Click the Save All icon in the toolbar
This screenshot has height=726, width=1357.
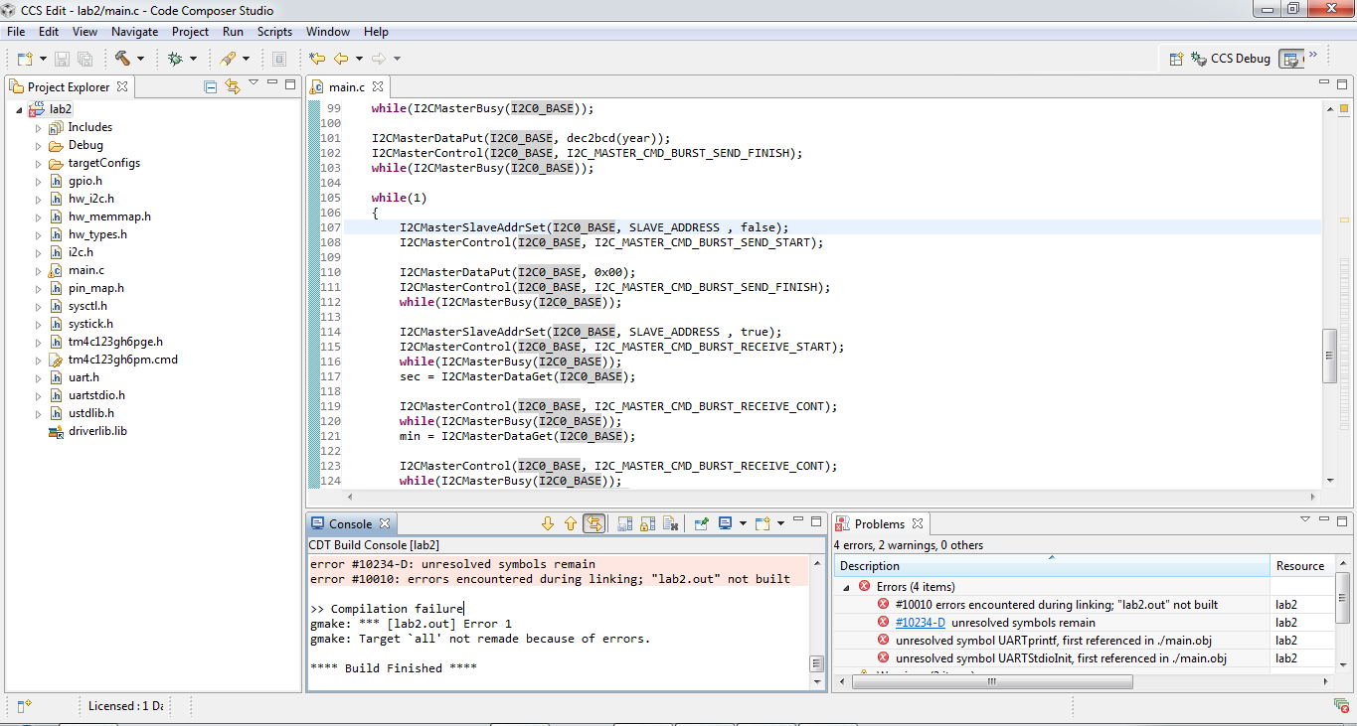click(x=85, y=59)
